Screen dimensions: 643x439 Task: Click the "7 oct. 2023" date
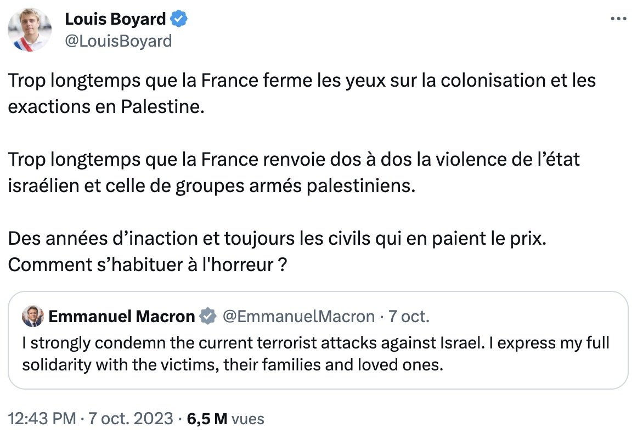(131, 419)
